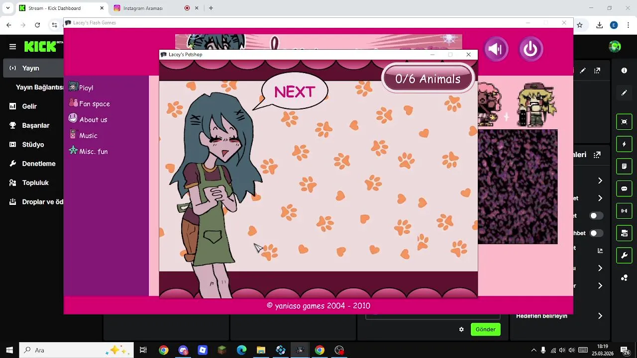Click Play! in Lacey's game menu
The height and width of the screenshot is (358, 637).
[x=81, y=88]
